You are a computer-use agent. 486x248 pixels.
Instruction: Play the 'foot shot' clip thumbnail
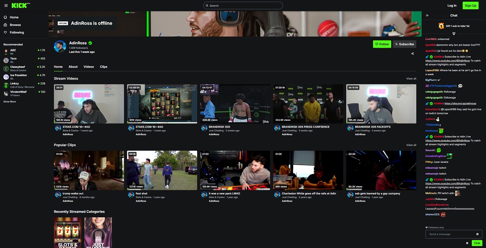162,170
